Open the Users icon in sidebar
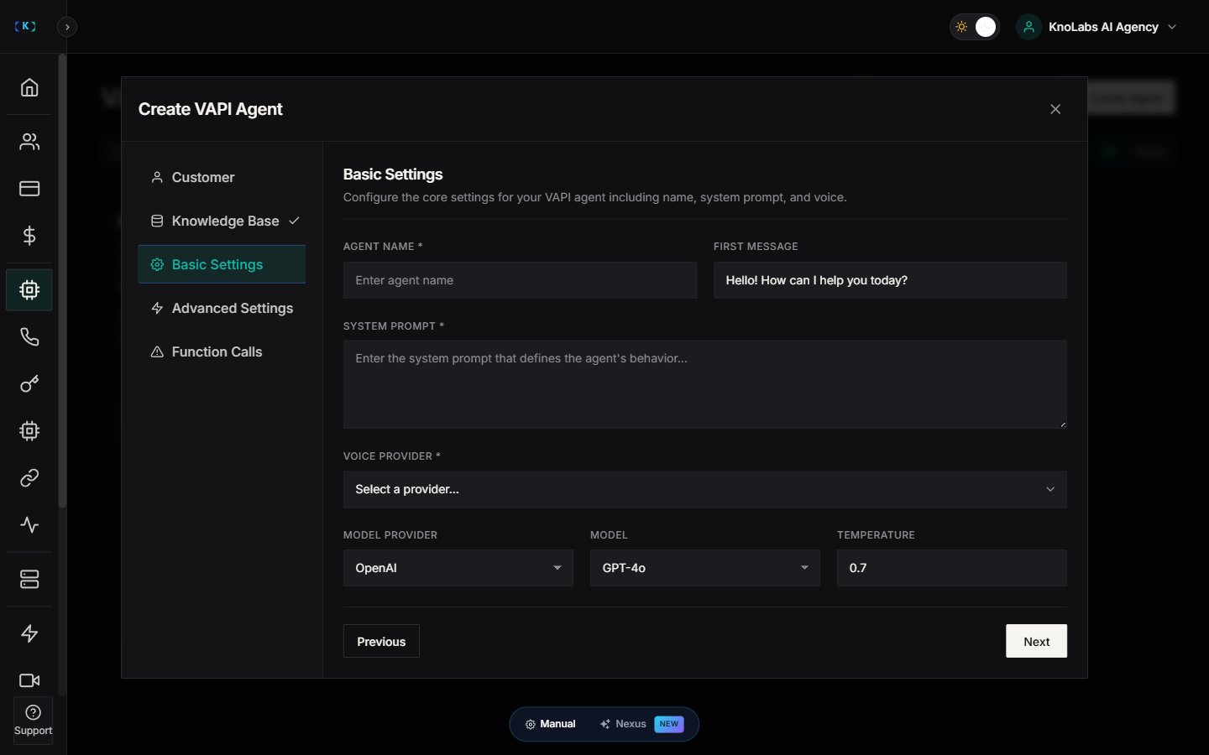Screen dimensions: 1209x755 click(x=29, y=142)
